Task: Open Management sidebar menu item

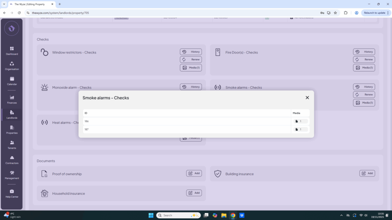Action: click(12, 175)
